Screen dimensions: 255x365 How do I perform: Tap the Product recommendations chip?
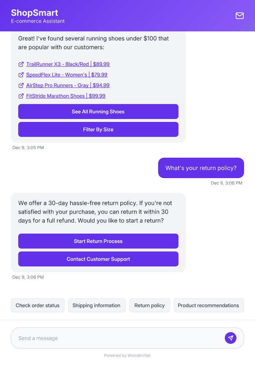point(209,305)
